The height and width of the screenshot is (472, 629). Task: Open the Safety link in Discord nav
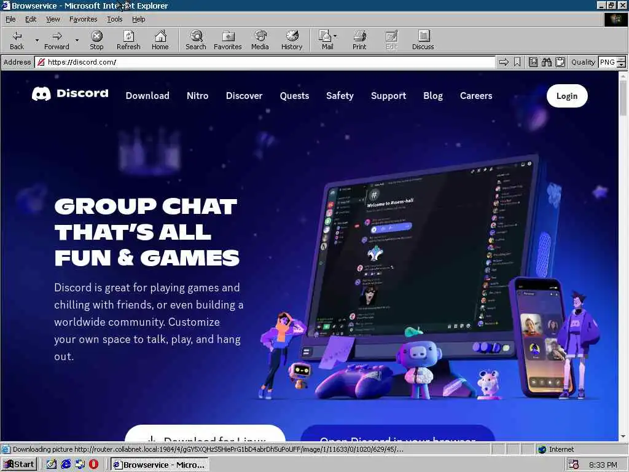click(x=340, y=95)
